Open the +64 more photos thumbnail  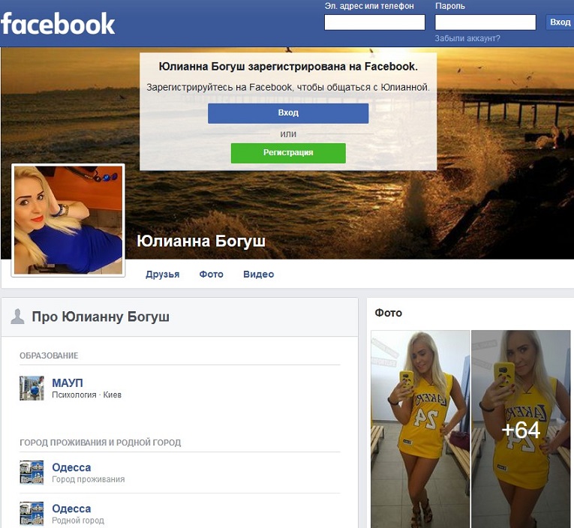coord(521,429)
